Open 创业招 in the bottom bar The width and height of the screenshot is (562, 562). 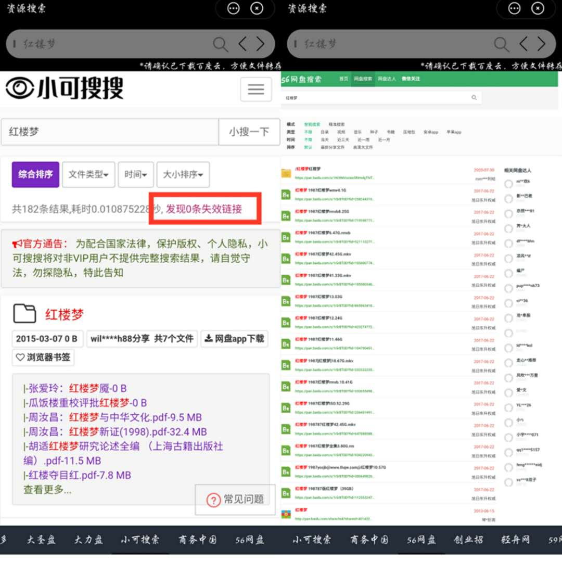click(468, 540)
